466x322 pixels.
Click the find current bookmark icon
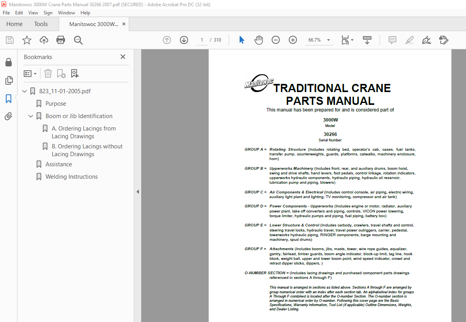(75, 73)
